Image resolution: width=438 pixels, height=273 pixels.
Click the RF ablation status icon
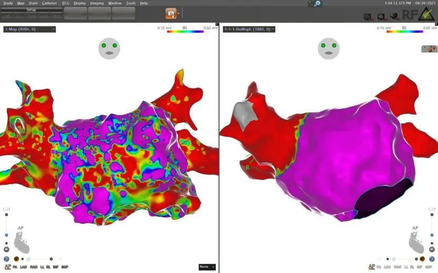click(410, 14)
